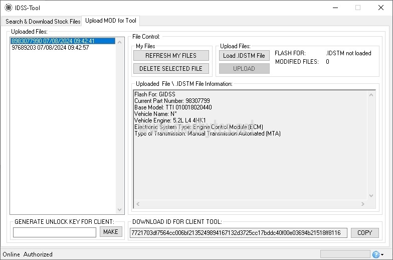Click the Uploaded Files list scroll-up arrow

[x=119, y=43]
